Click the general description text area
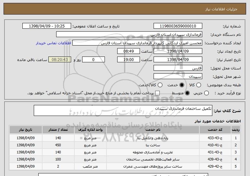The image size is (250, 176). click(123, 110)
